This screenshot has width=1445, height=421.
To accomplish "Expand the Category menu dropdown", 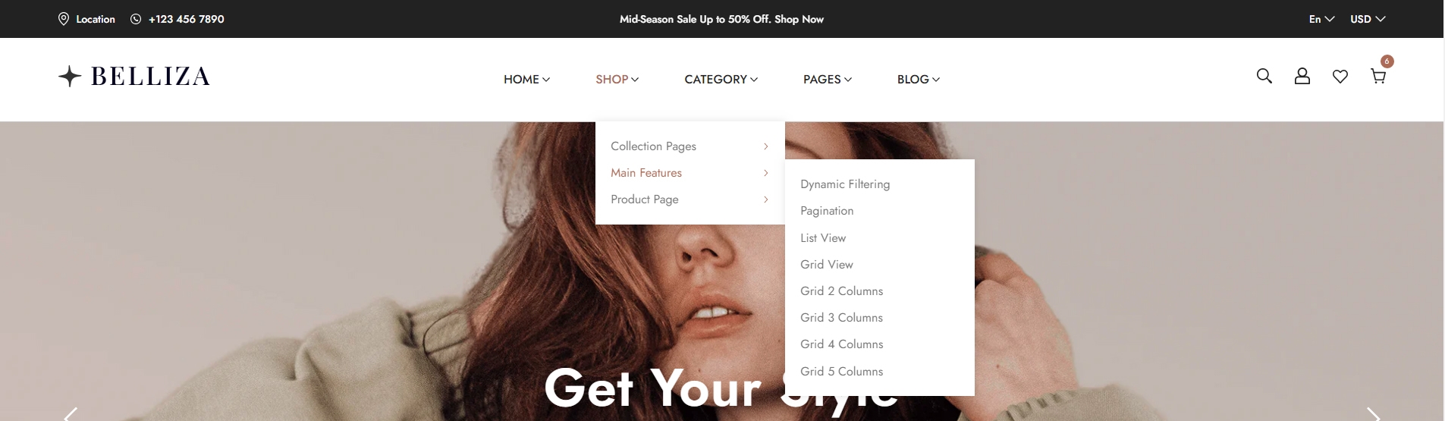I will (x=721, y=79).
